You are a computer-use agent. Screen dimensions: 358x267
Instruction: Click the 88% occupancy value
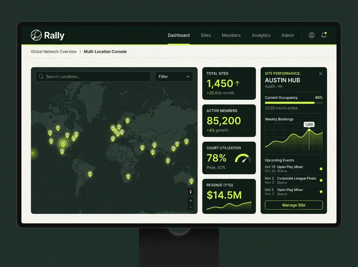319,97
